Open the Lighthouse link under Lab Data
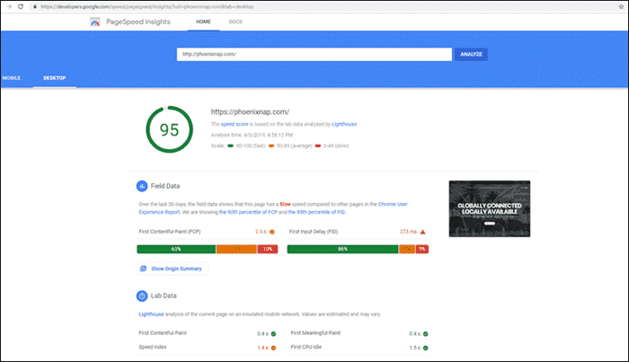629x362 pixels. 151,314
